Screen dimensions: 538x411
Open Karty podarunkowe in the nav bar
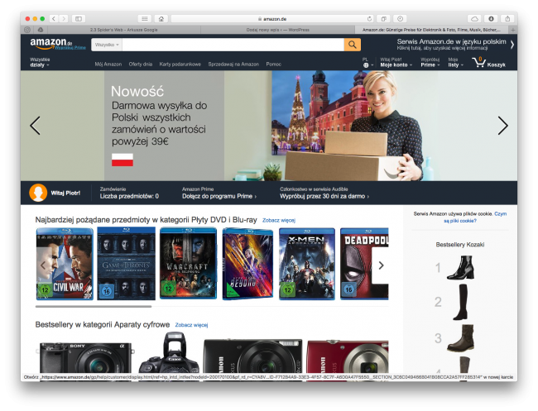(x=180, y=65)
